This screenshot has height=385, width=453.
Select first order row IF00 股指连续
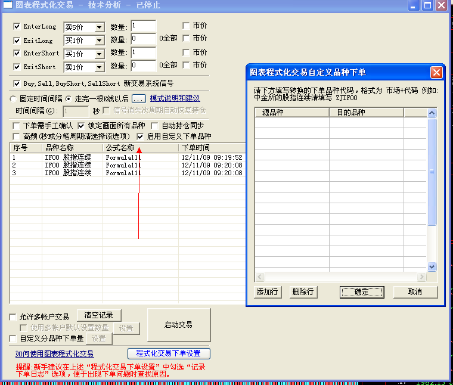coord(68,157)
